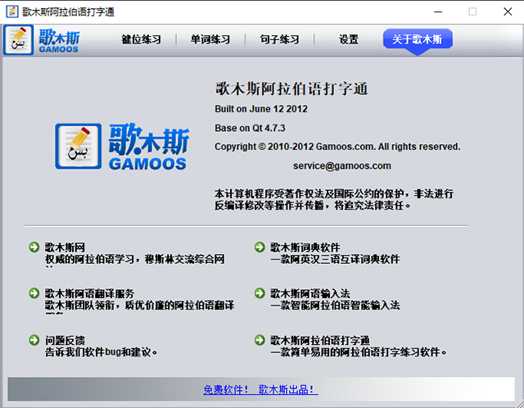The width and height of the screenshot is (524, 408).
Task: Click green arrow beside 歌木斯阿语输入法
Action: [x=260, y=293]
